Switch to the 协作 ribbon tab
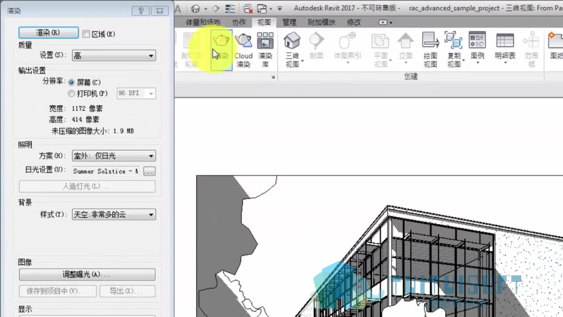 239,22
